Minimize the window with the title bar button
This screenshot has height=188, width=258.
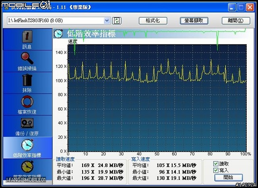pyautogui.click(x=232, y=7)
